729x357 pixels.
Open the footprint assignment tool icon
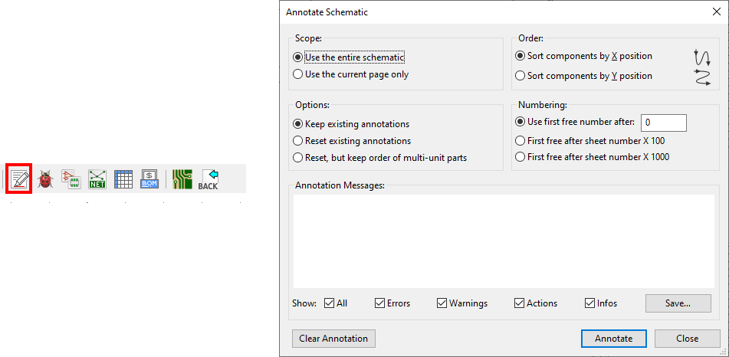(71, 179)
